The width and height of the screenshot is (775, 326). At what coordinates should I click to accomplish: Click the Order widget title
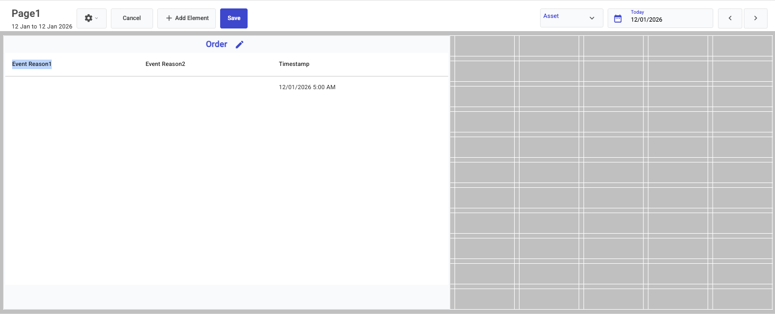[216, 44]
